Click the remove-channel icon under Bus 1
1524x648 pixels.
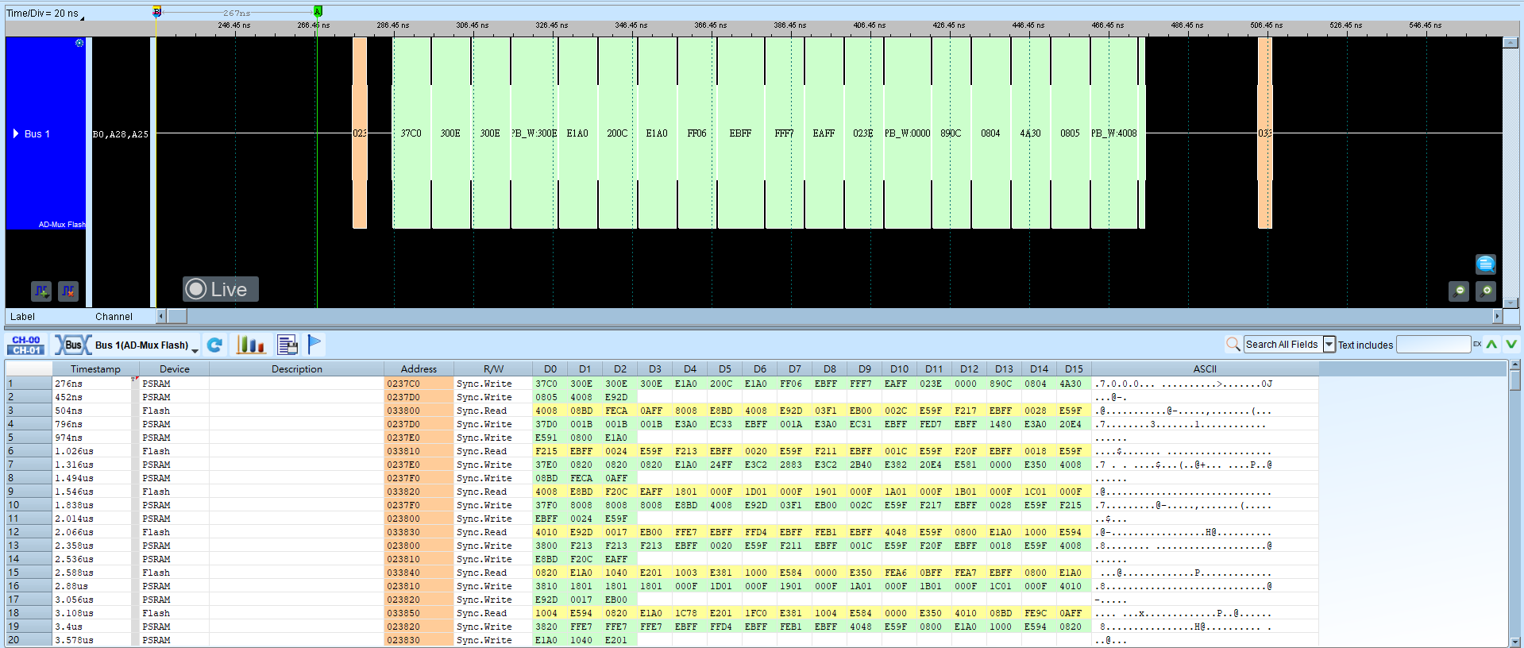68,291
